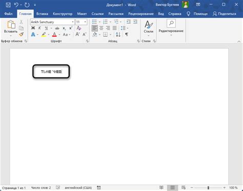Screen dimensions: 243x191
Task: Click the Format Painter brush icon
Action: tap(21, 34)
